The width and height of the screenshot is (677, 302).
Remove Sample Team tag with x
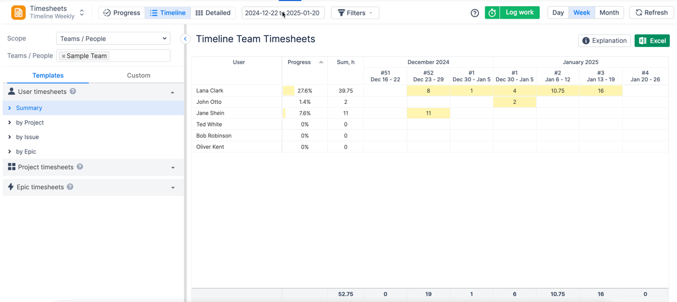coord(63,56)
